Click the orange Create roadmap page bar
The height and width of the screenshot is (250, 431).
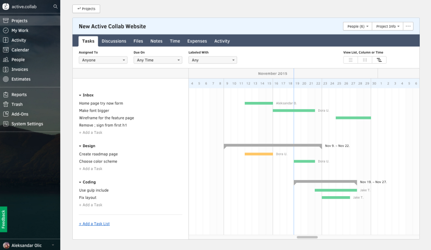[x=259, y=154]
